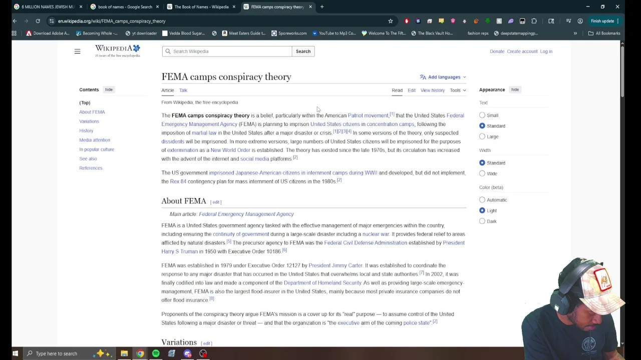The image size is (641, 360).
Task: Select Small text size
Action: point(482,115)
